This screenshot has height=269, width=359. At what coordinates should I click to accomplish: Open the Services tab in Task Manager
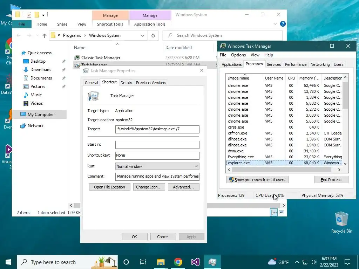tap(273, 64)
